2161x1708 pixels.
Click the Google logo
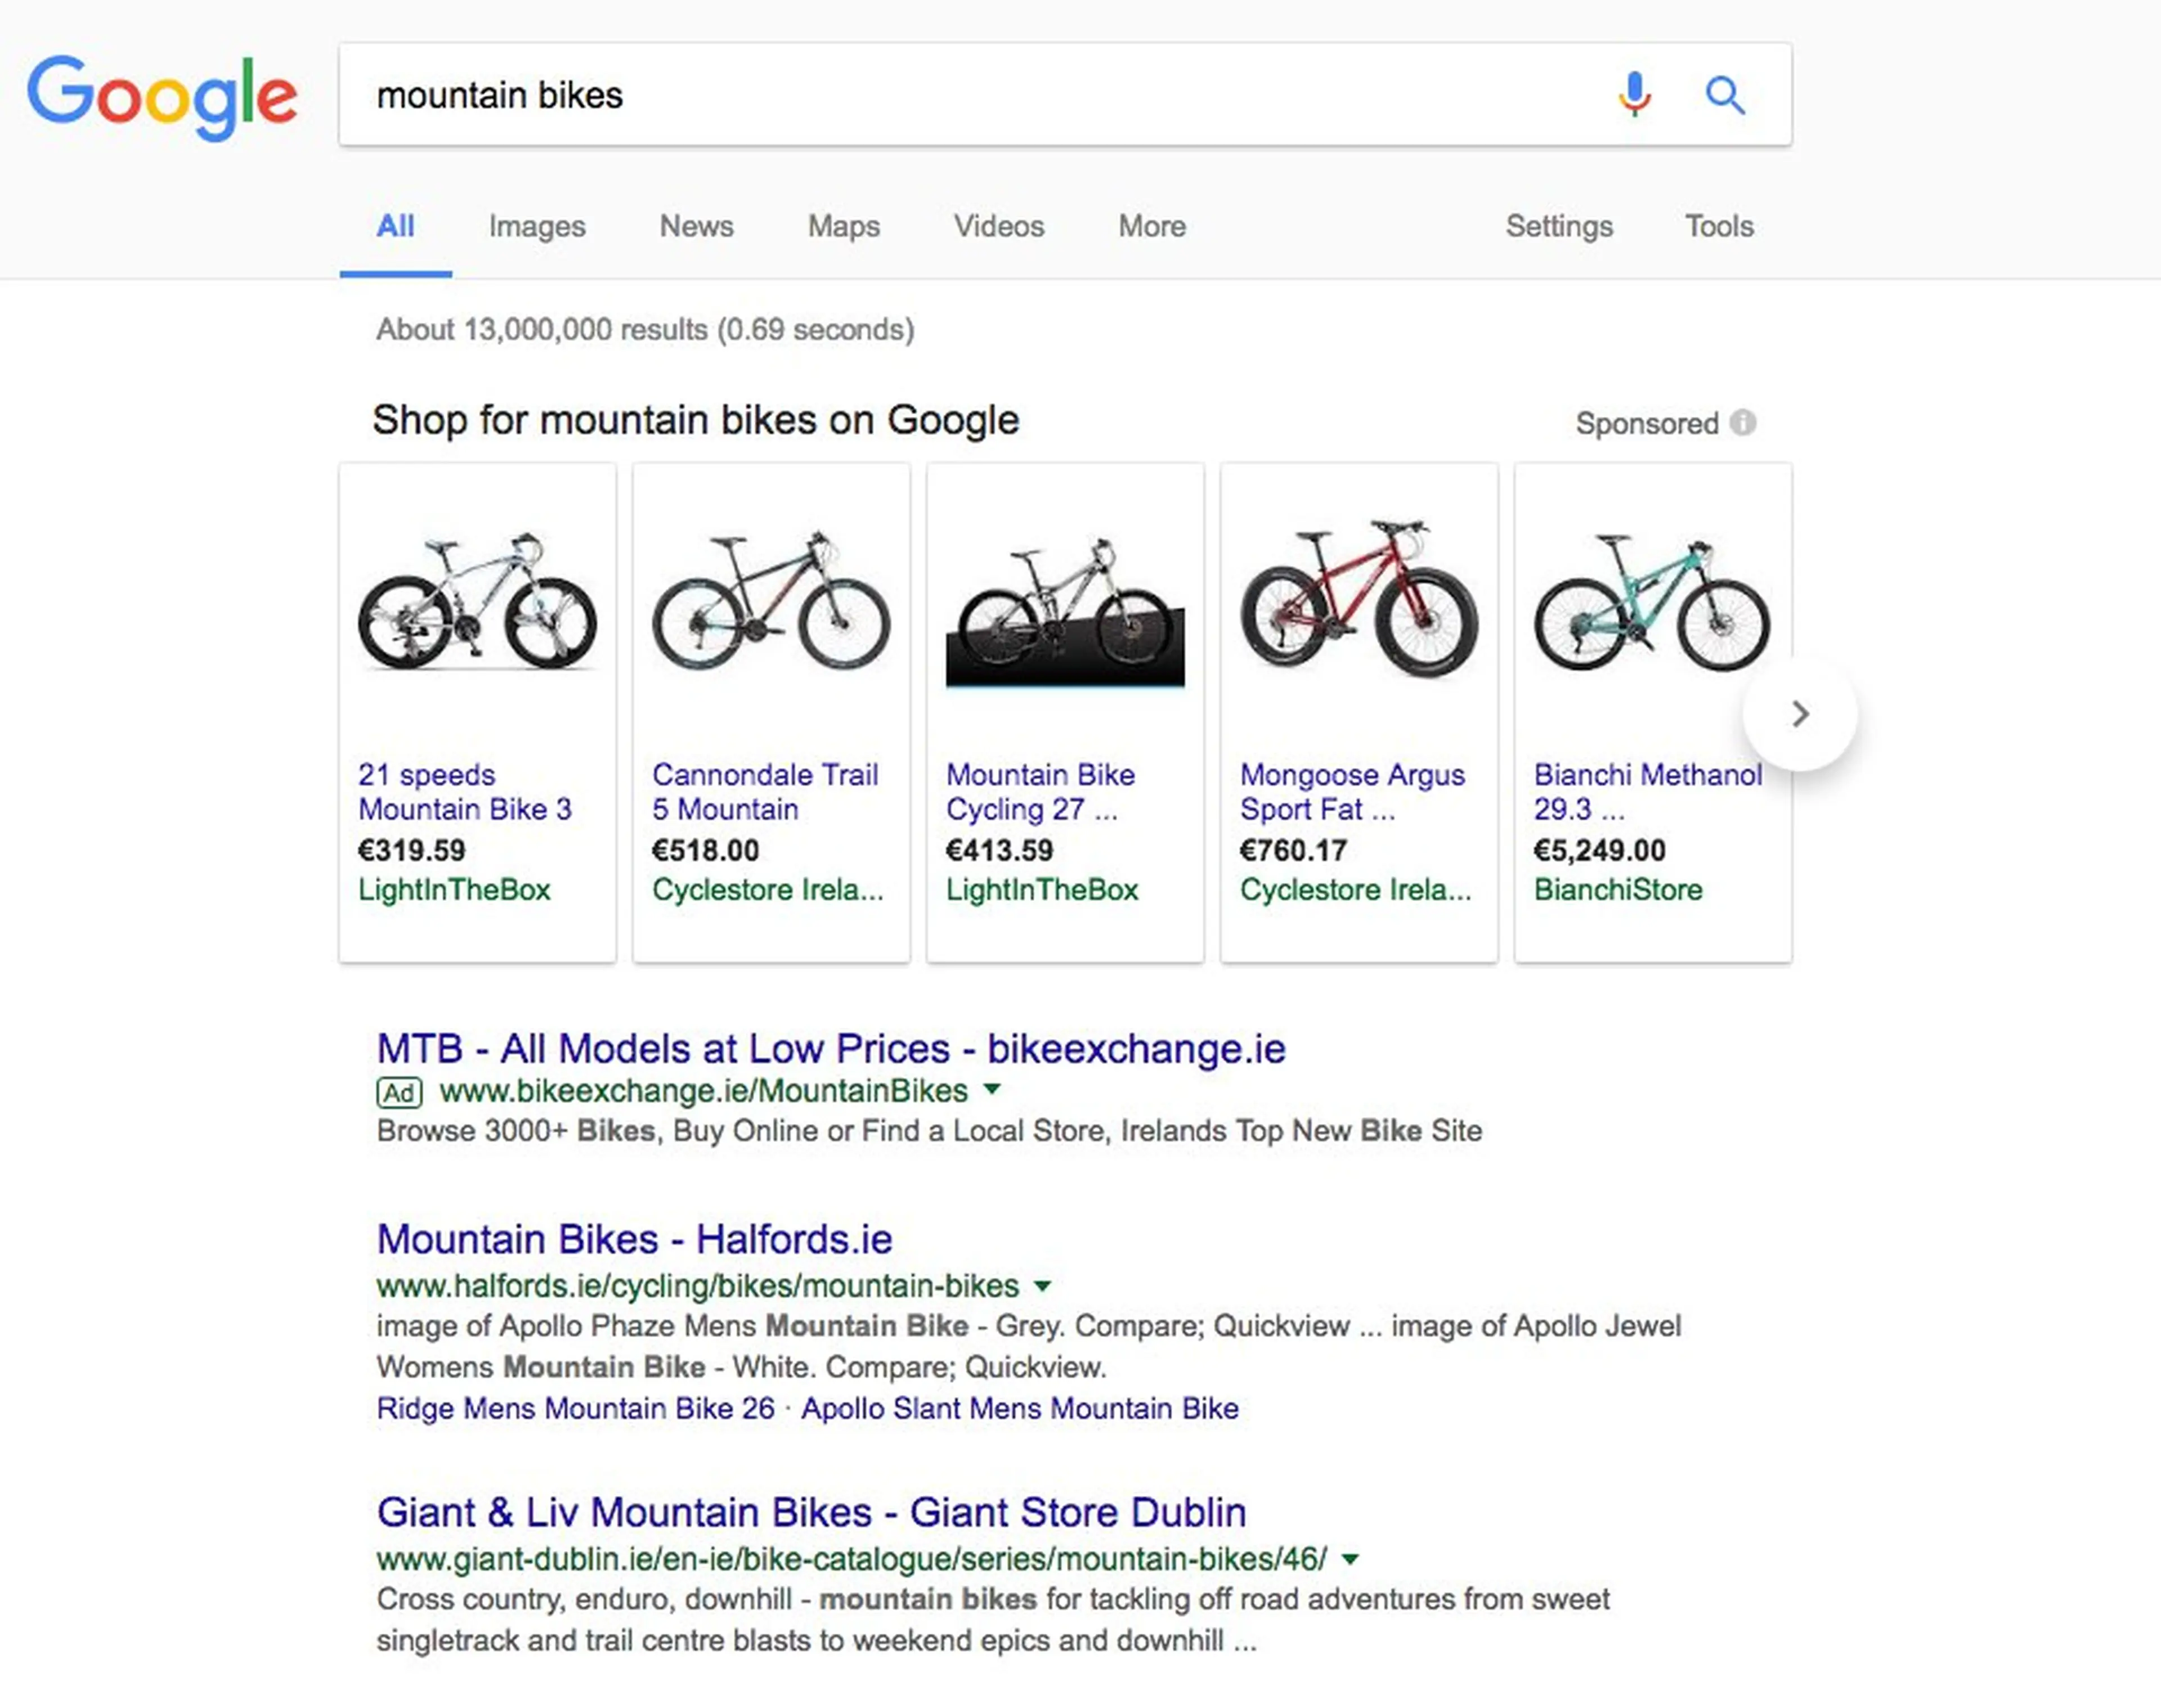tap(162, 97)
